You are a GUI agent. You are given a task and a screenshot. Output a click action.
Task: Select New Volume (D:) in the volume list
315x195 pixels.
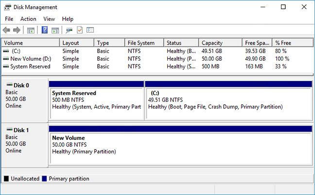click(31, 59)
